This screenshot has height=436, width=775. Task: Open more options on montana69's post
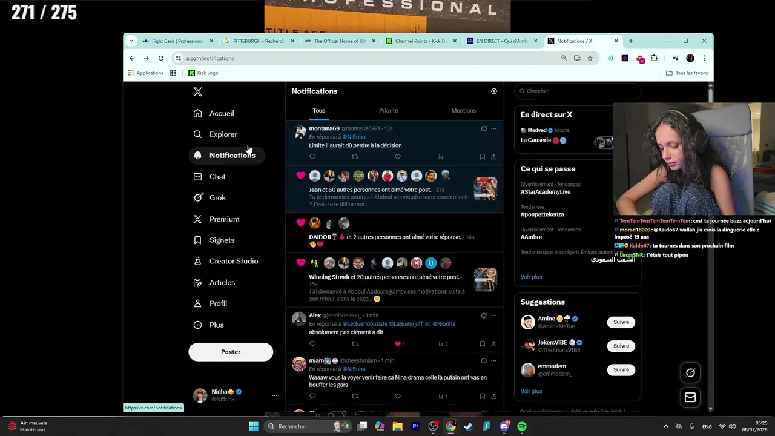(x=493, y=128)
